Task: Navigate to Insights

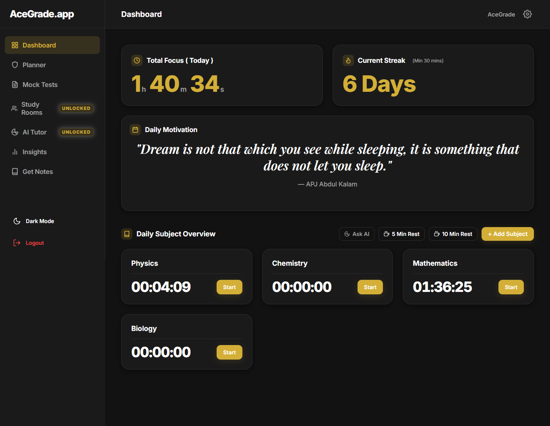Action: pos(52,152)
